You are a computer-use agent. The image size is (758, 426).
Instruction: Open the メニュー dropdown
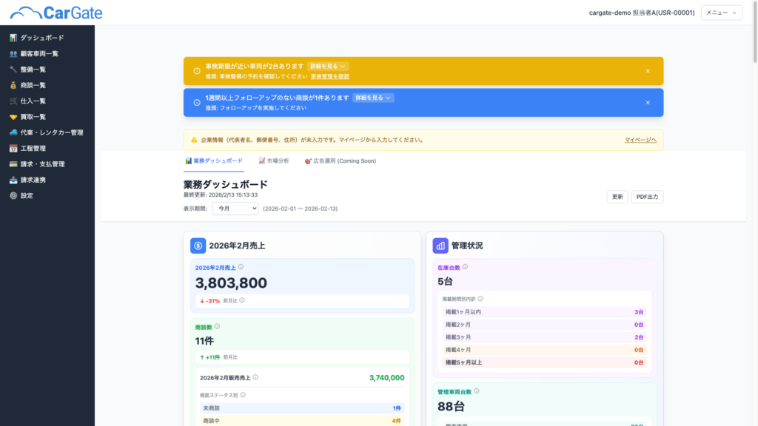721,13
